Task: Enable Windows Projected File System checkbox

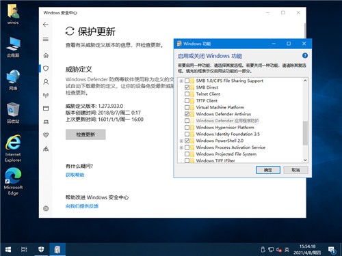Action: tap(187, 154)
